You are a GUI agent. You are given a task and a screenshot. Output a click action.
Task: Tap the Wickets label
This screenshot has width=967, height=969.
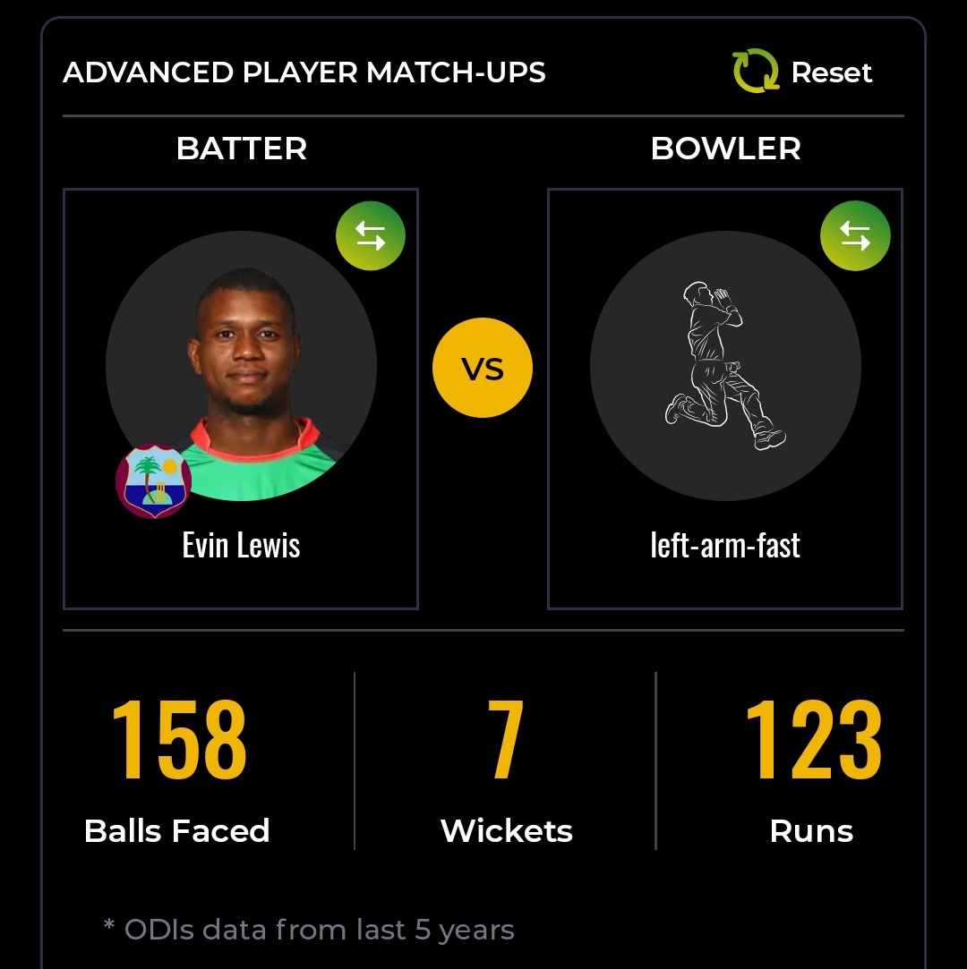(x=507, y=831)
